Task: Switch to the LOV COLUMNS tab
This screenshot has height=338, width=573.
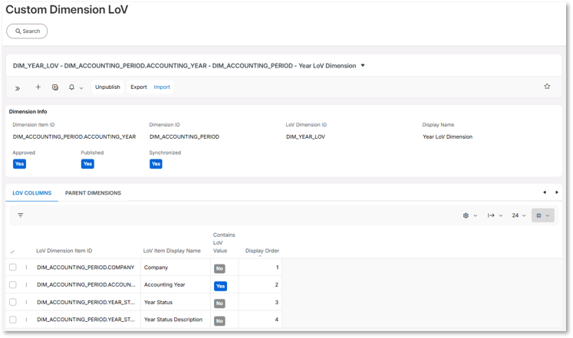Action: tap(31, 193)
